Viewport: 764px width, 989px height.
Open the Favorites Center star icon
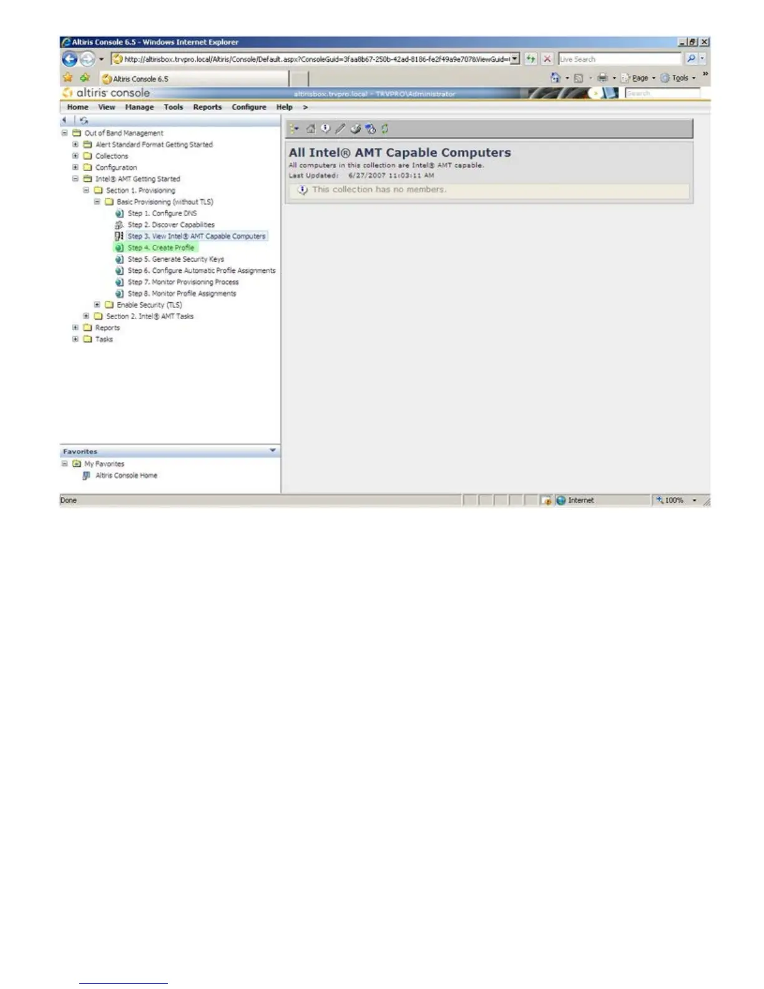tap(68, 78)
